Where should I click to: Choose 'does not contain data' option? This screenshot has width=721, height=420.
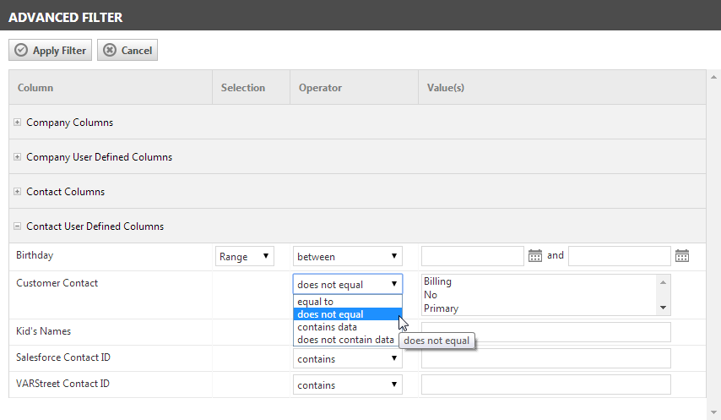click(x=348, y=340)
